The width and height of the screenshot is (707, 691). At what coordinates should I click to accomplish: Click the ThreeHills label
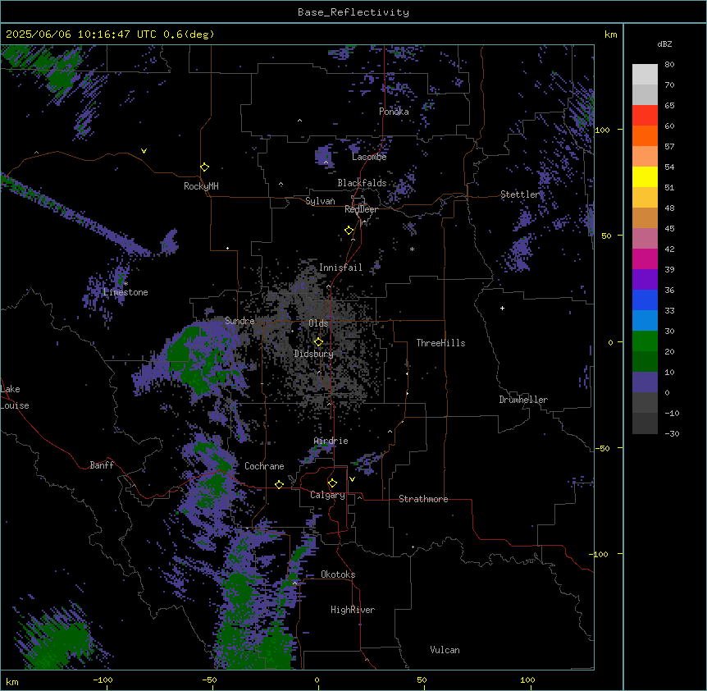[440, 343]
